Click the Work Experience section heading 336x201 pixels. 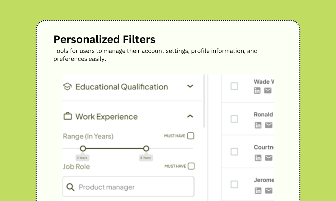click(106, 117)
